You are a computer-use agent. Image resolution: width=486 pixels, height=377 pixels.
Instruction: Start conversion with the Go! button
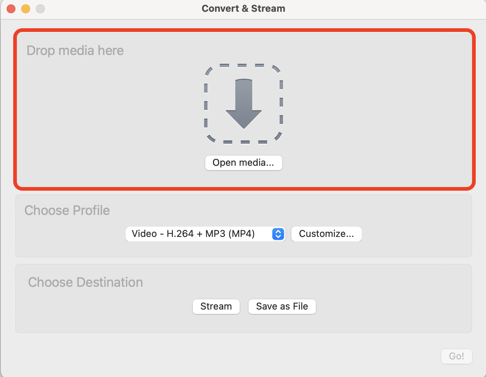click(456, 356)
